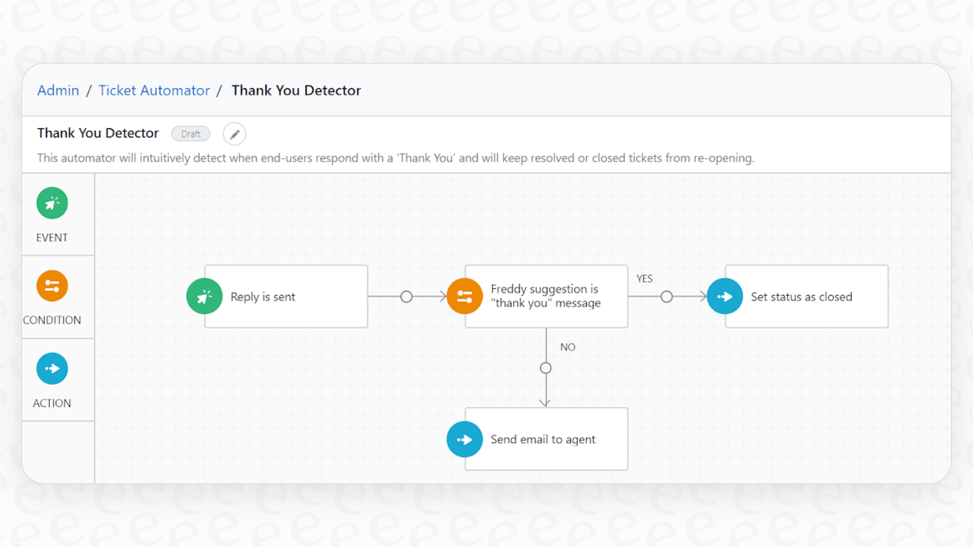Click the event icon on 'Reply is sent' node
This screenshot has width=973, height=547.
coord(204,296)
